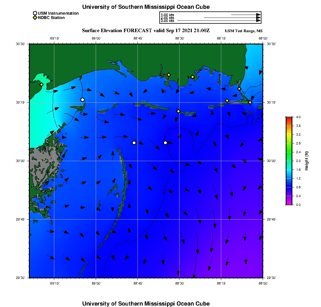
Task: Click the NDBC diamond on the barrier island near 88°30'
Action: tap(178, 111)
